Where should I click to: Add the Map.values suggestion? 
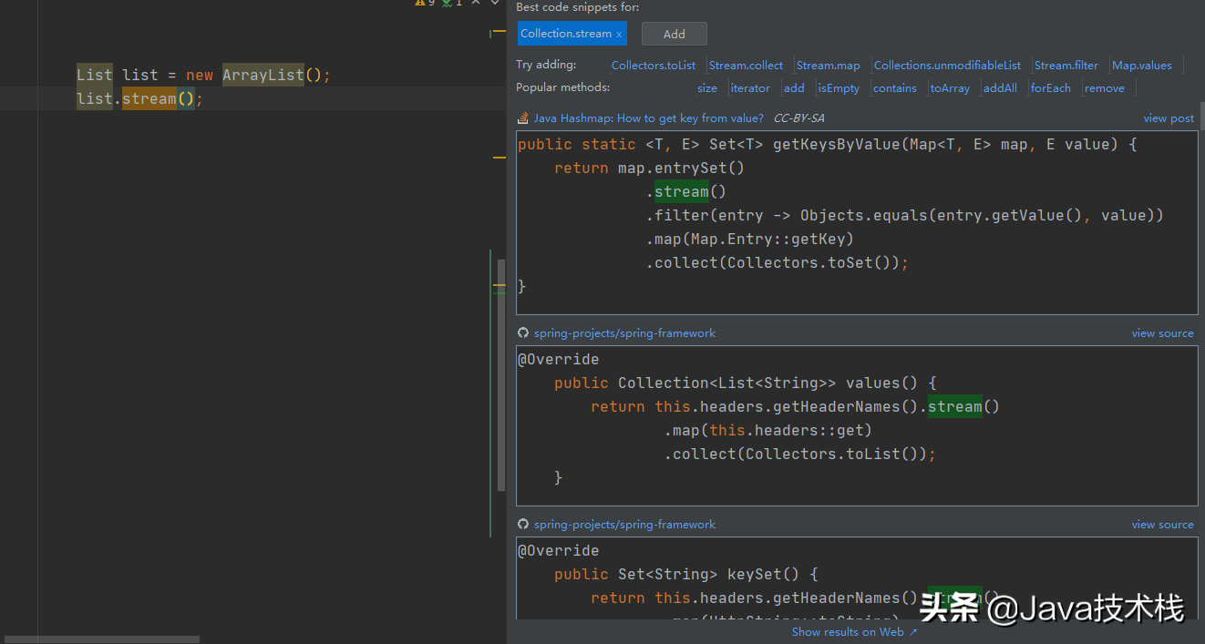click(1142, 66)
